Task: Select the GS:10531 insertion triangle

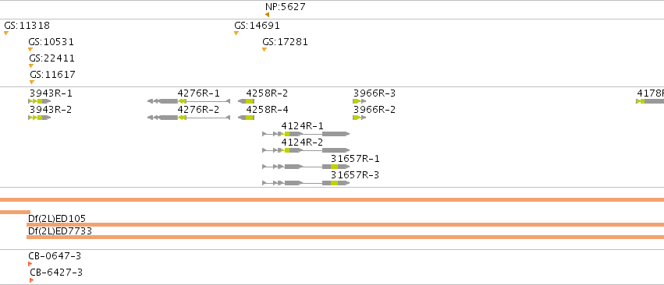Action: click(x=30, y=50)
